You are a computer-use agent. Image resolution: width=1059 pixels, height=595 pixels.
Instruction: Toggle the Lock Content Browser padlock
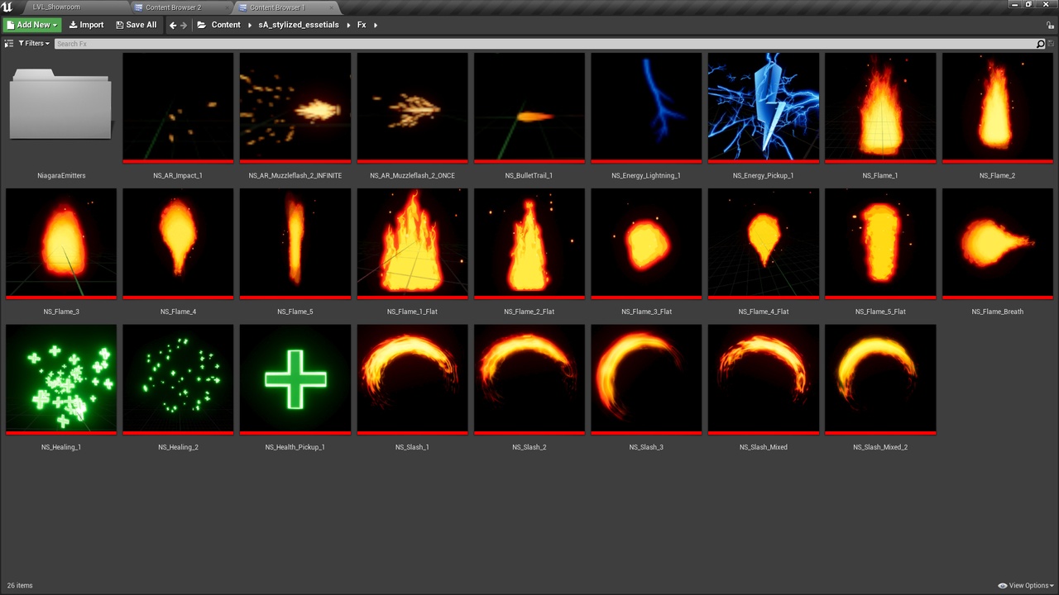tap(1049, 25)
